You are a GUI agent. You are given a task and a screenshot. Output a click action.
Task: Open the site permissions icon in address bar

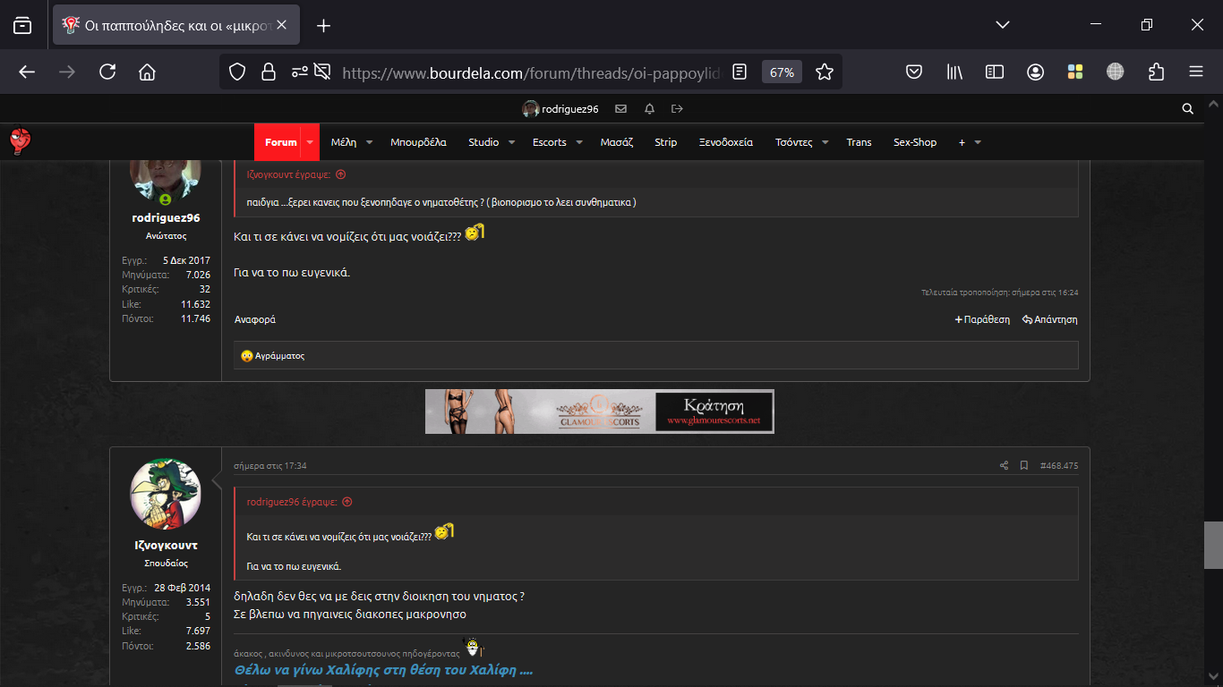[x=300, y=72]
